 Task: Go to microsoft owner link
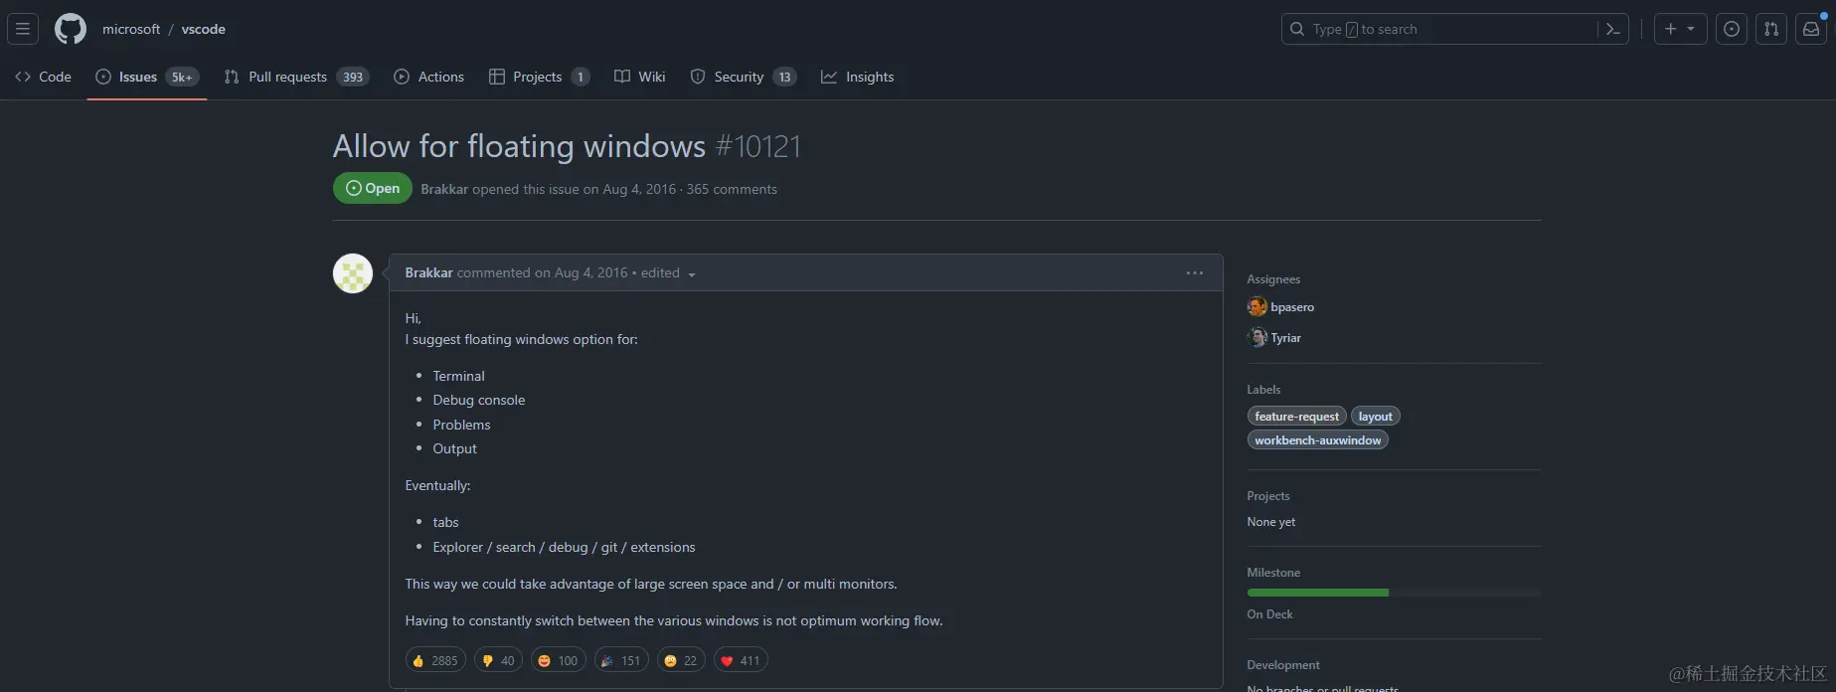tap(131, 29)
